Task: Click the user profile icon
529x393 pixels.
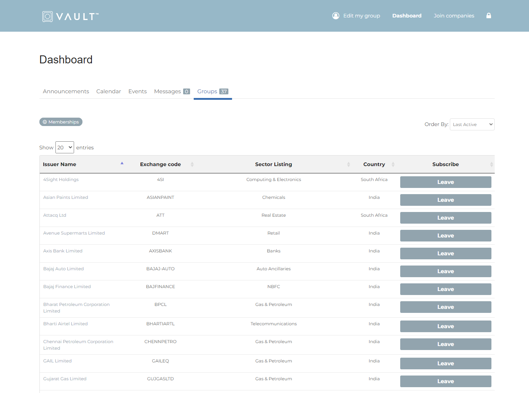Action: coord(336,16)
